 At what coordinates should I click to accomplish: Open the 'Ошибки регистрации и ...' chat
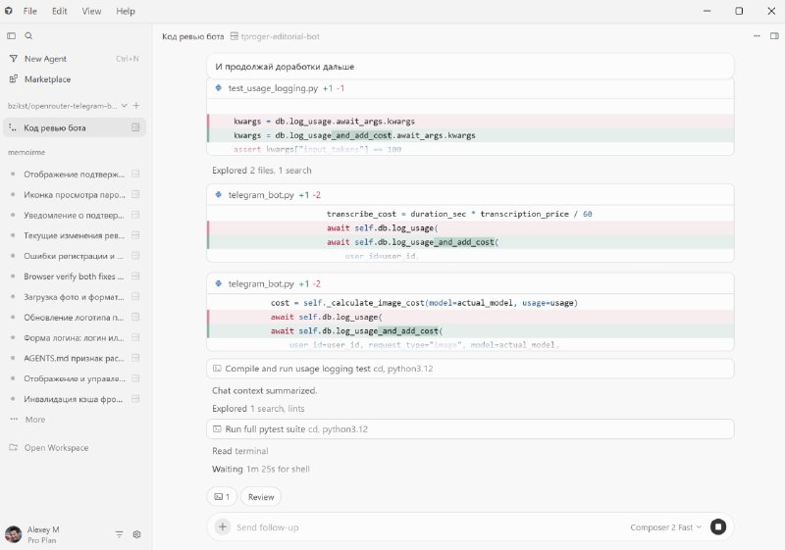click(75, 256)
